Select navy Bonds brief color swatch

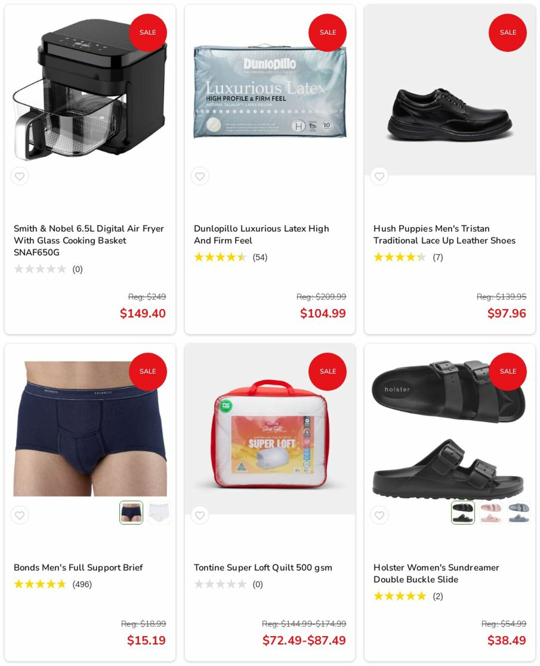click(131, 513)
